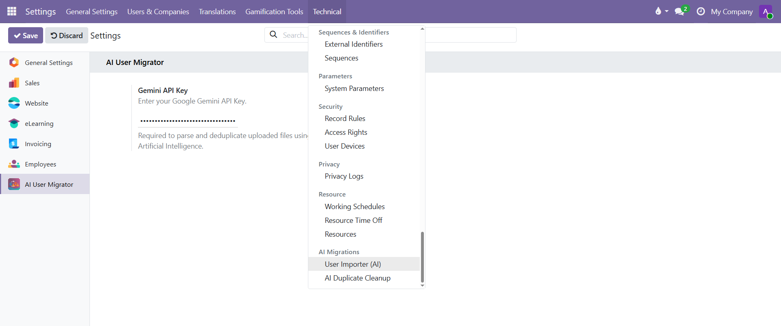Screen dimensions: 781x326
Task: Discard the settings changes
Action: click(67, 36)
